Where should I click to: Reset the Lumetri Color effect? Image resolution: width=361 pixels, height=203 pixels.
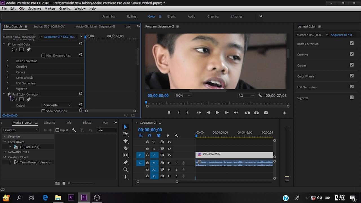pos(80,44)
